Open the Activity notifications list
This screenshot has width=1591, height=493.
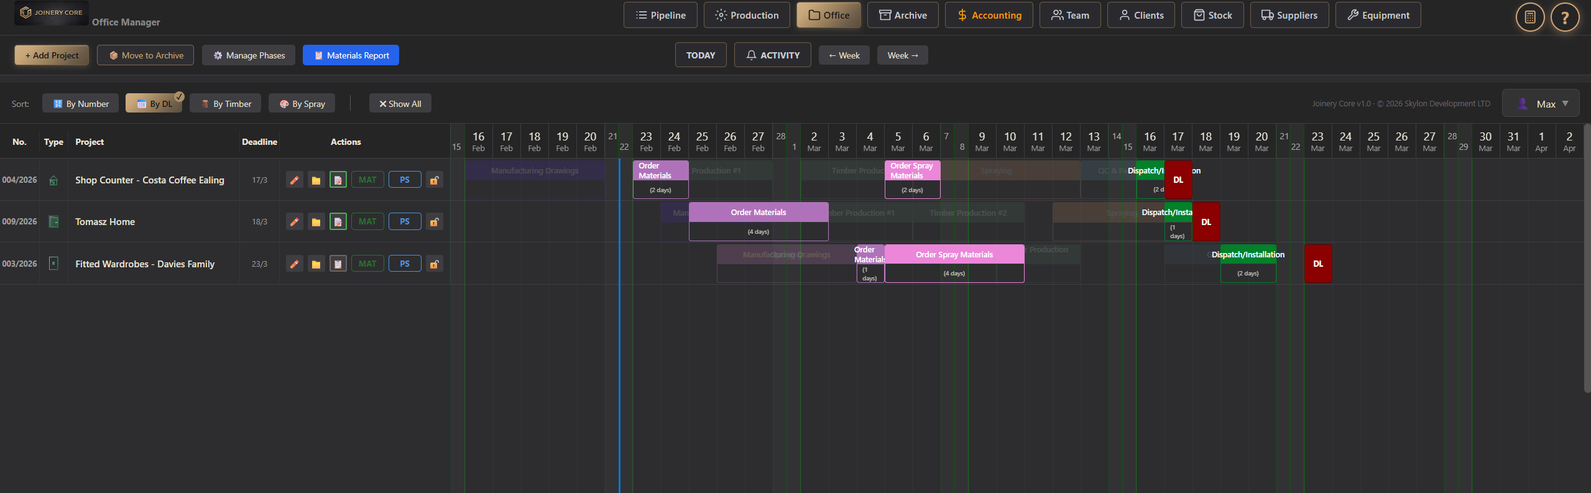pyautogui.click(x=773, y=55)
